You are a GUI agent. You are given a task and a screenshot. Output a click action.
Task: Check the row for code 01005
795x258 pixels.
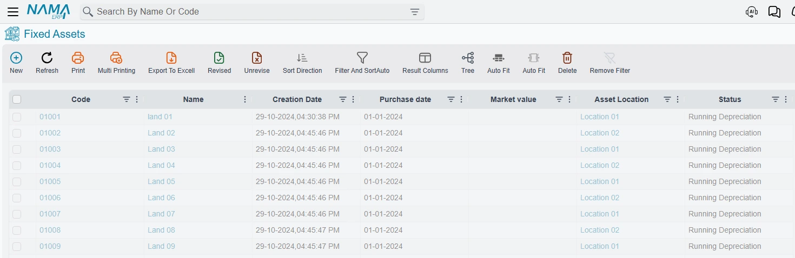[17, 182]
